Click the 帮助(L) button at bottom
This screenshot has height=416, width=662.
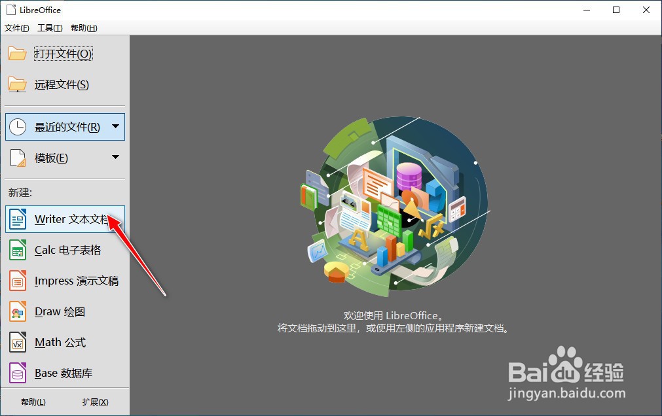pos(33,402)
